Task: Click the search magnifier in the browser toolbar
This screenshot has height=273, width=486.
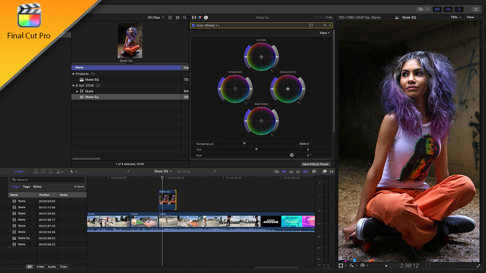Action: tap(185, 17)
